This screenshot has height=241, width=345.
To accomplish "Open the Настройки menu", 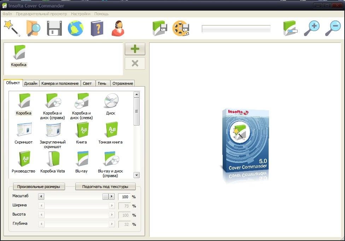I will point(81,14).
